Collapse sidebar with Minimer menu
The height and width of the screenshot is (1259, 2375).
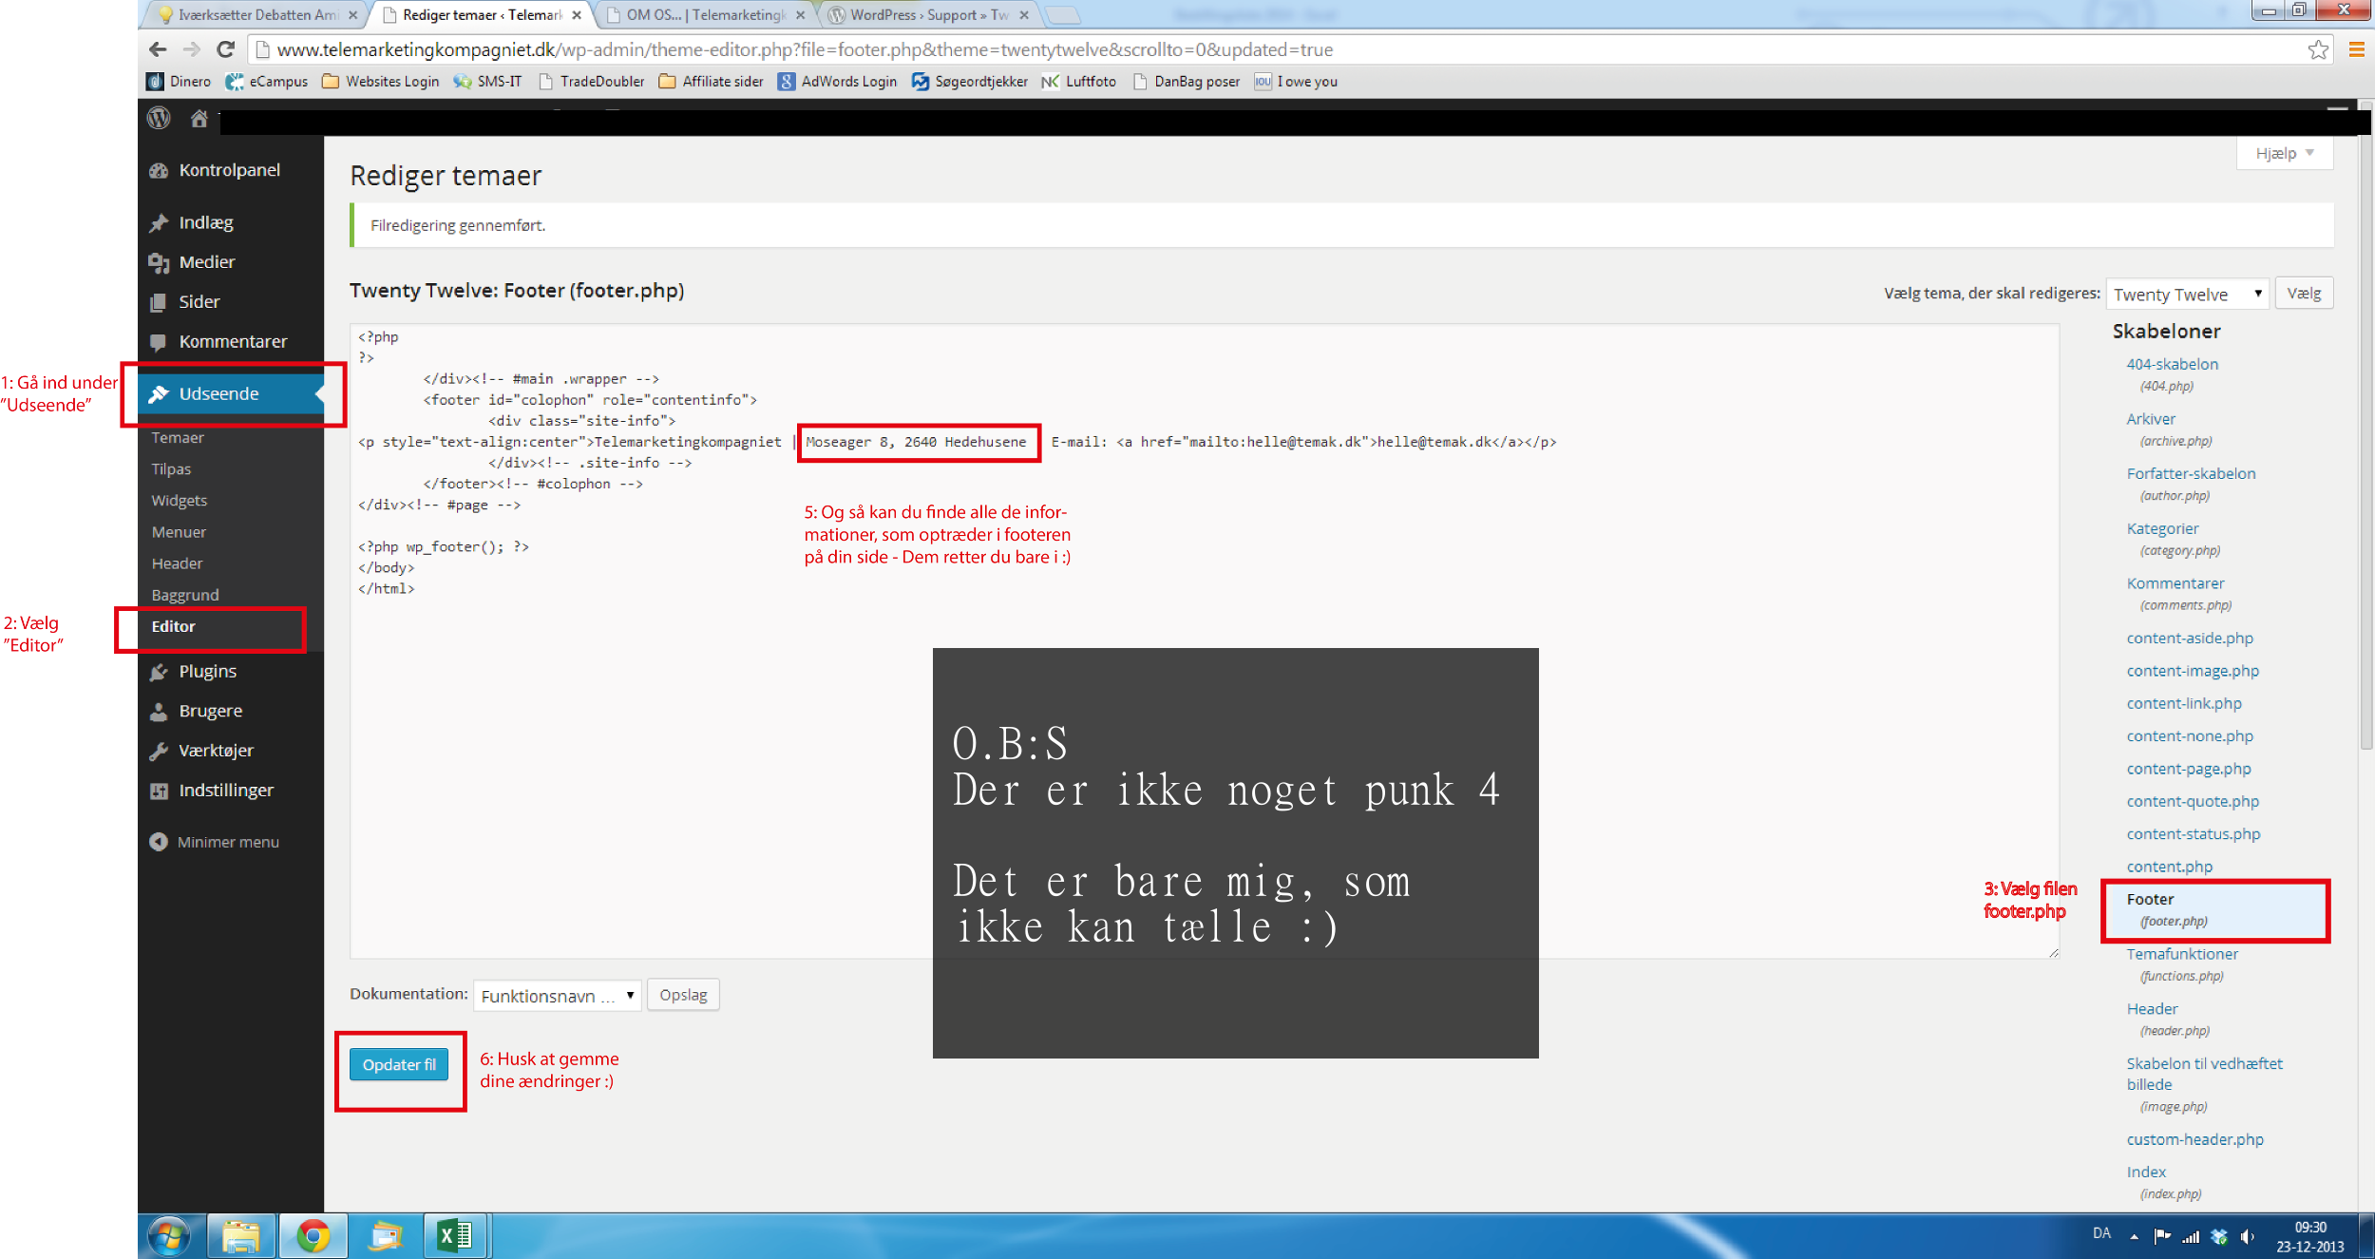pyautogui.click(x=228, y=842)
